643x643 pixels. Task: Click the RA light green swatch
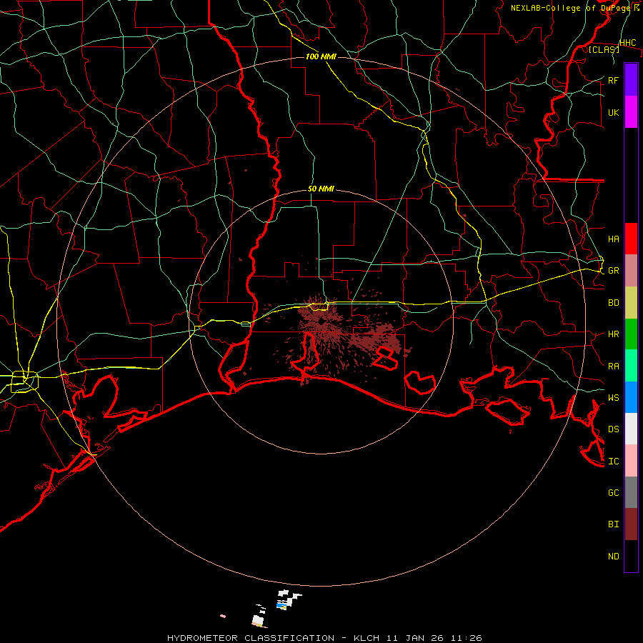click(631, 366)
